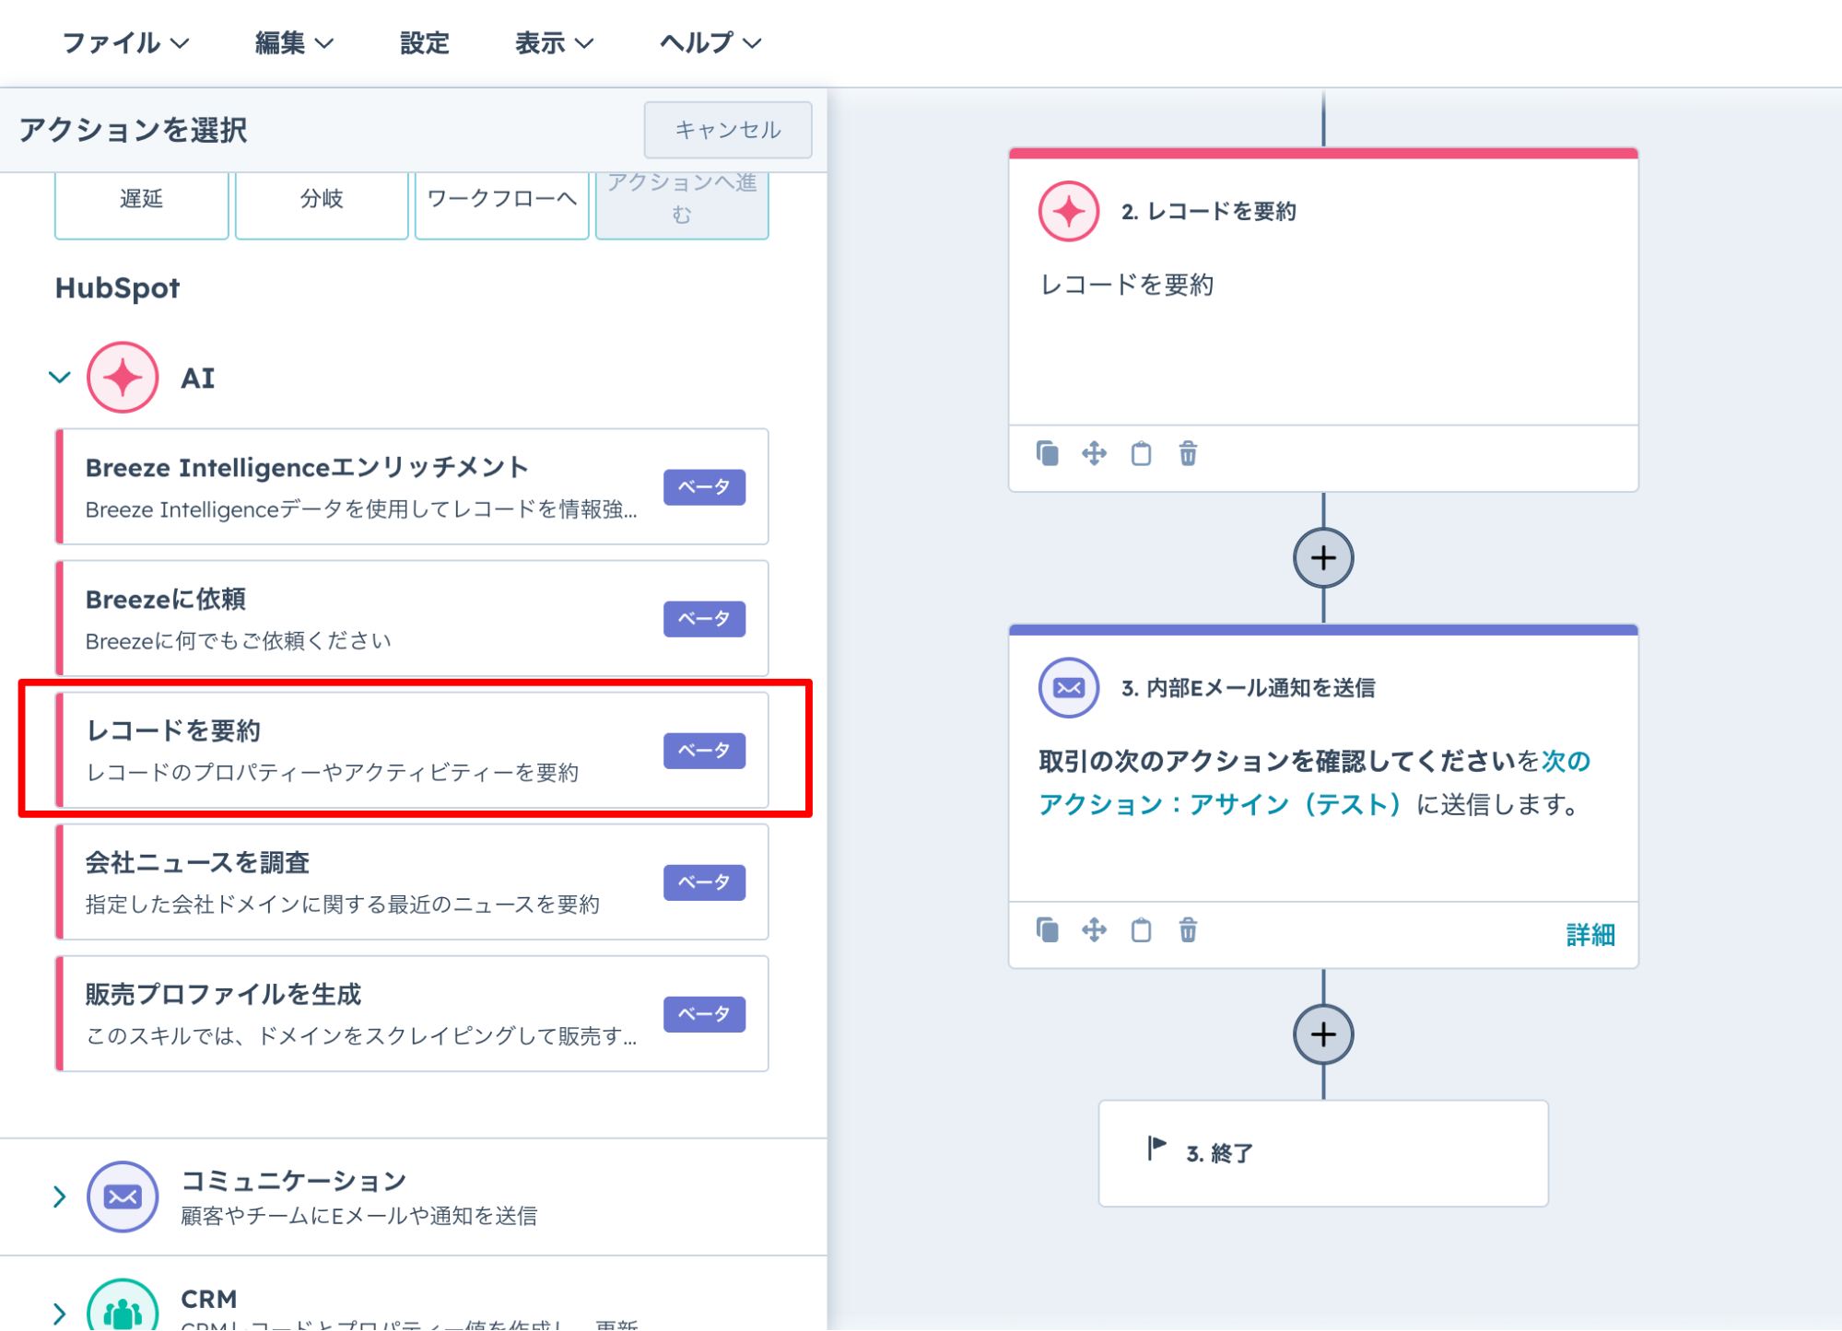Screen dimensions: 1842x1331
Task: Open the ヘルプ menu
Action: pos(710,43)
